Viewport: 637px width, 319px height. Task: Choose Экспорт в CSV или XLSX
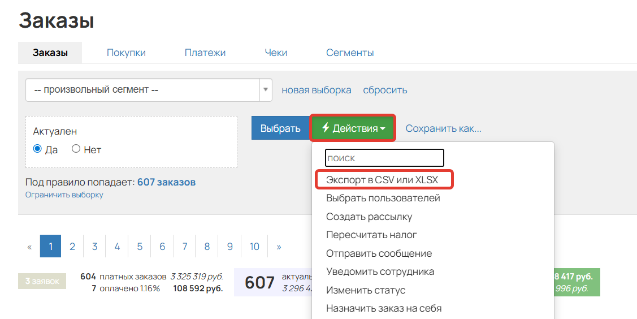point(382,180)
